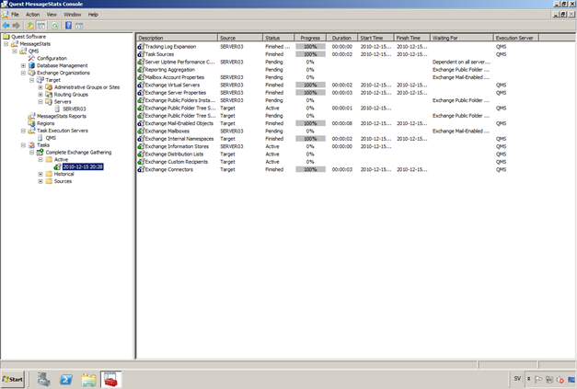The height and width of the screenshot is (389, 577).
Task: Click the Complete Exchange Gathering task icon
Action: [x=40, y=152]
